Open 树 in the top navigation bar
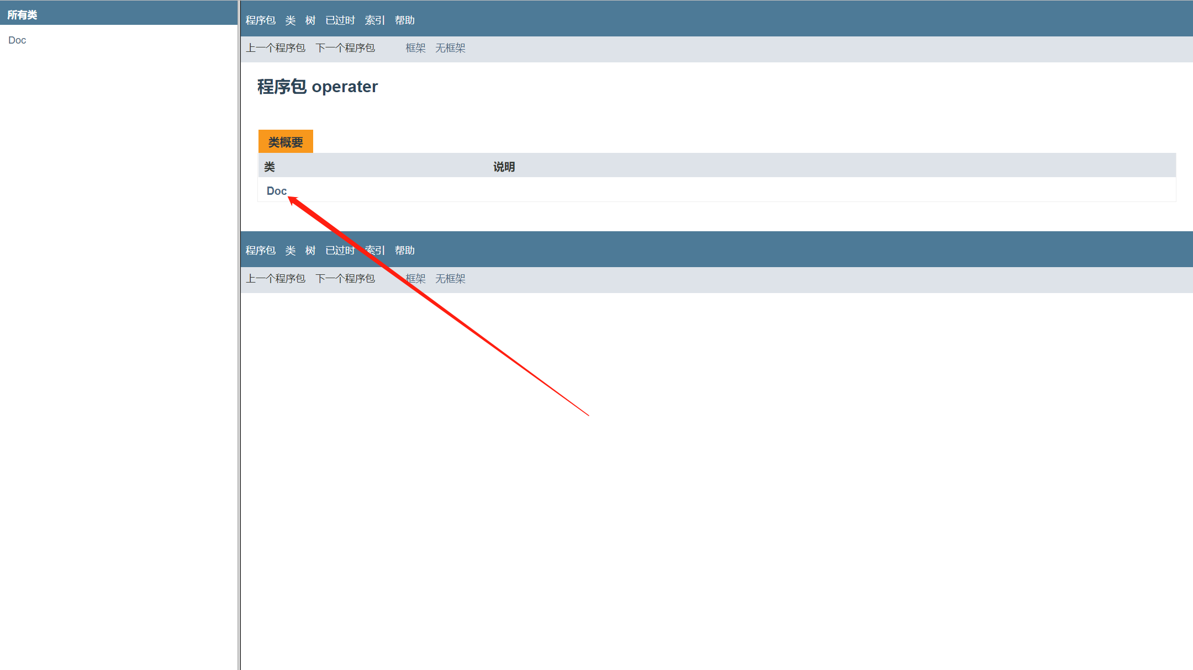This screenshot has width=1193, height=670. coord(310,20)
